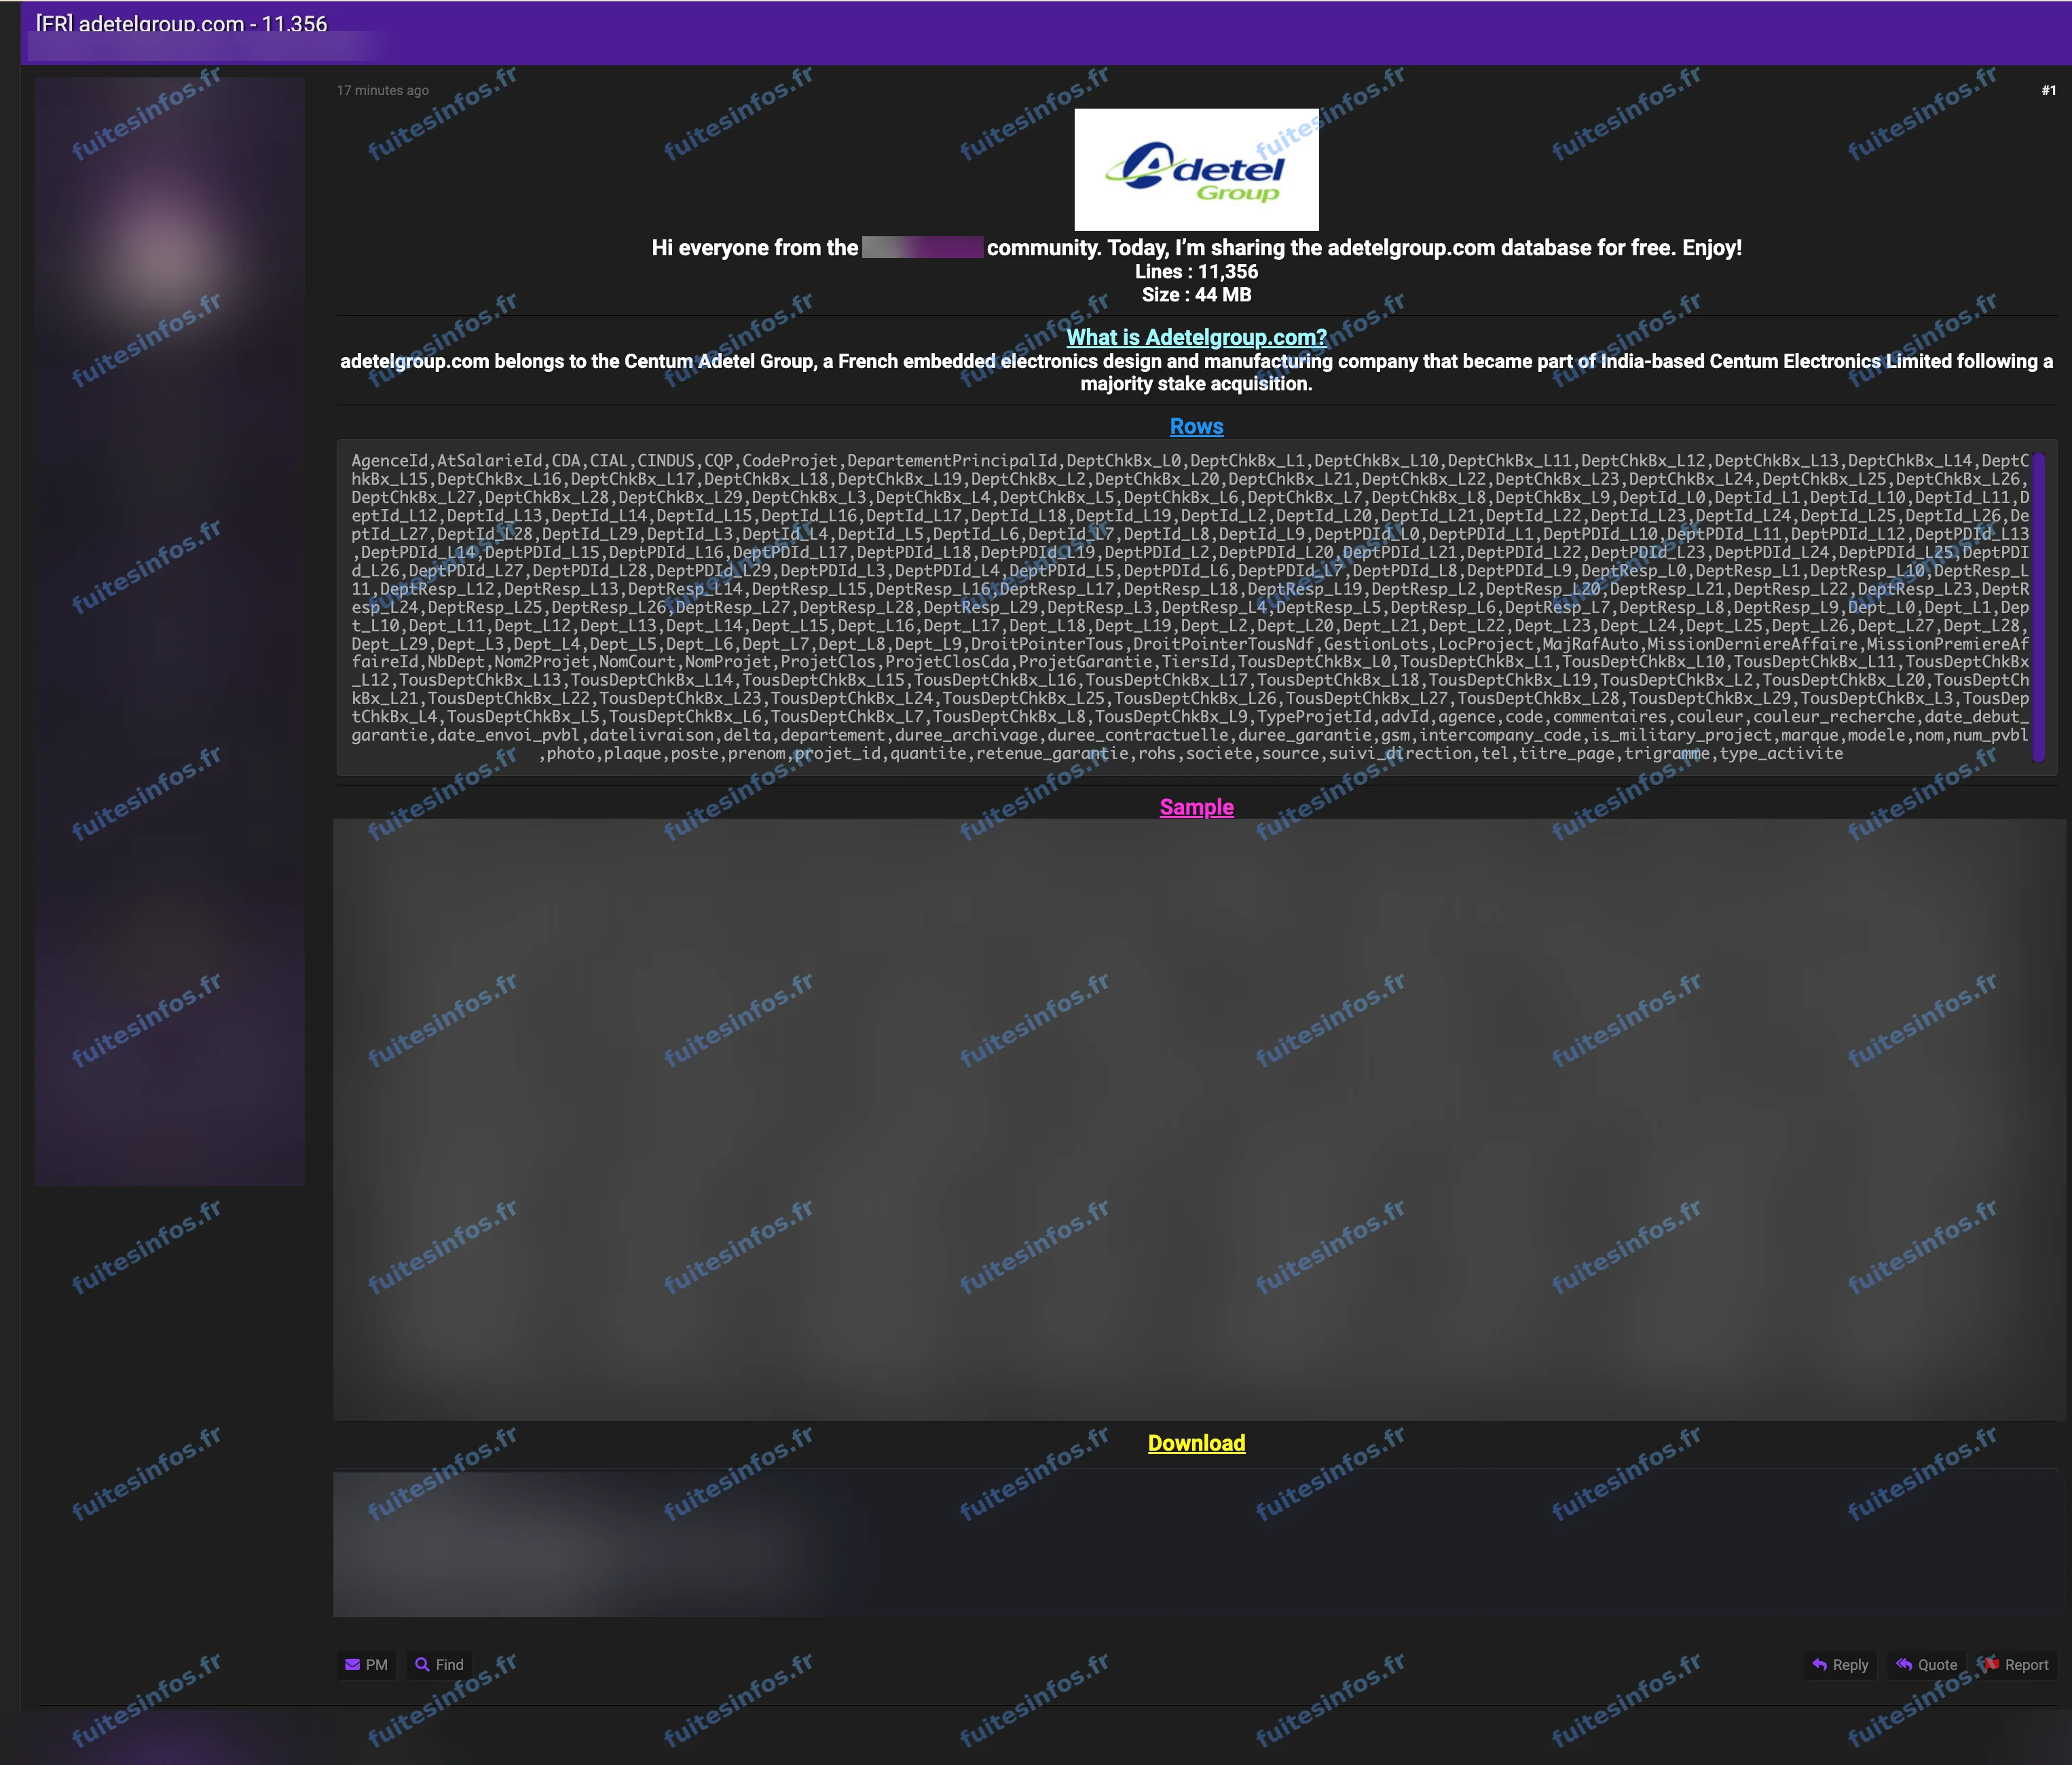Click the Rows heading link
The width and height of the screenshot is (2072, 1765).
1196,426
